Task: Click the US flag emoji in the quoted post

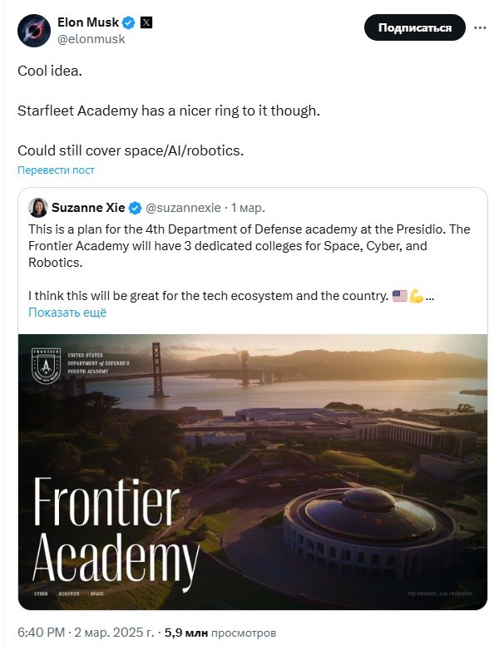Action: [399, 295]
